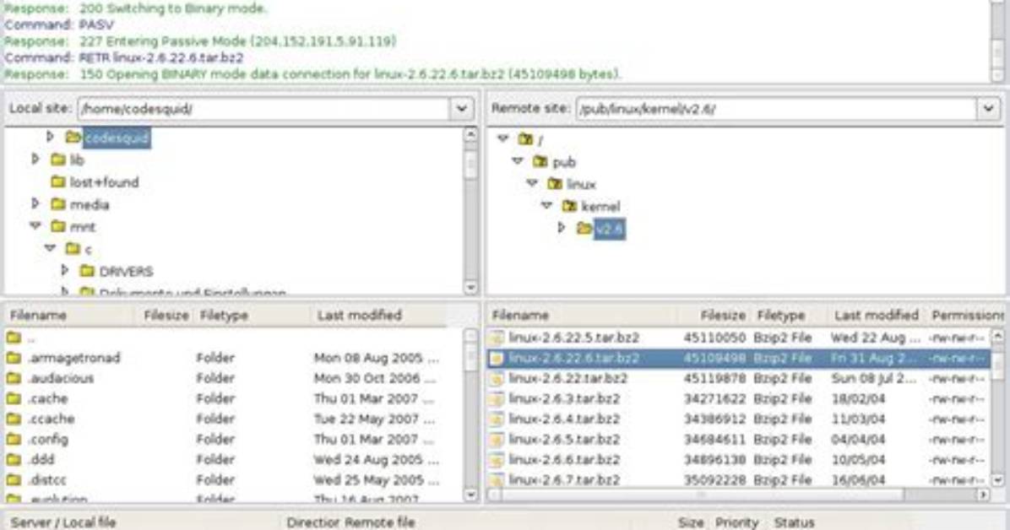Expand the media folder tree node
The width and height of the screenshot is (1010, 530).
click(x=35, y=204)
